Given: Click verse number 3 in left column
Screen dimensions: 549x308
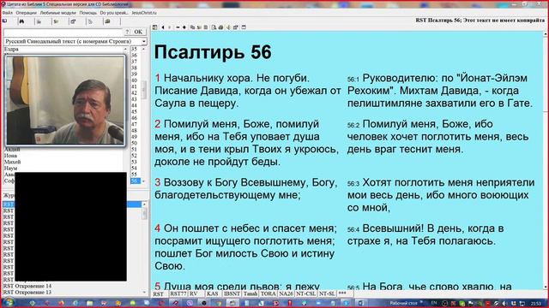Looking at the screenshot, I should click(x=158, y=182).
